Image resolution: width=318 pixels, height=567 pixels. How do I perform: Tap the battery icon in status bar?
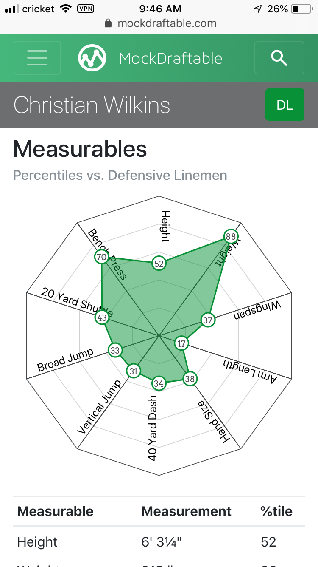click(301, 9)
